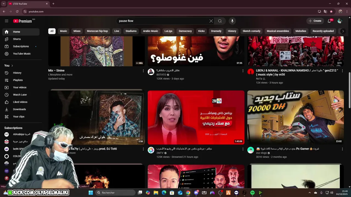Viewport: 351px width, 197px height.
Task: Select the Moroccan hip-hop chip
Action: click(97, 31)
